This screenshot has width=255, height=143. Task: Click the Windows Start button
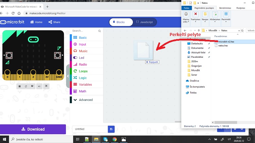[4, 139]
